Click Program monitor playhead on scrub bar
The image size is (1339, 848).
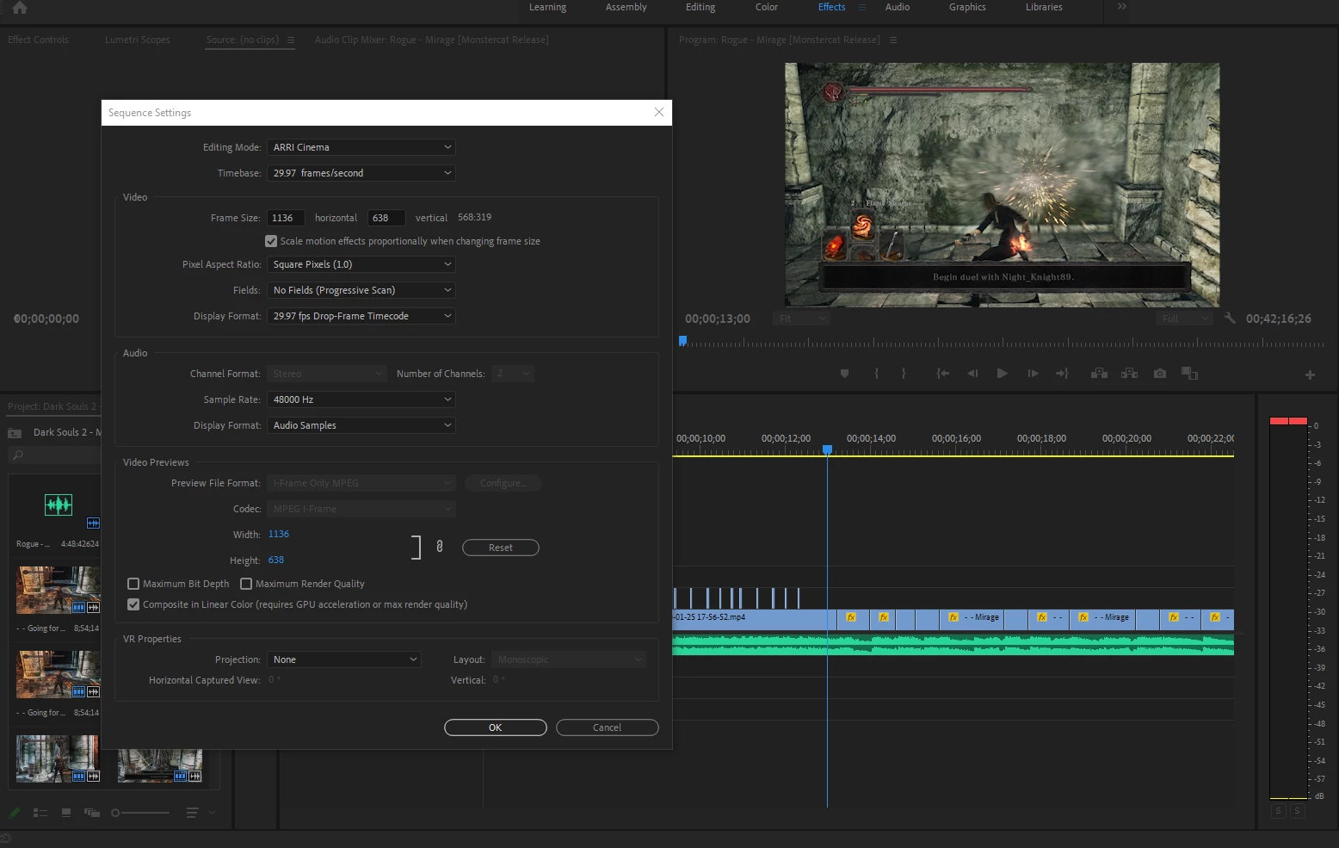(x=682, y=341)
